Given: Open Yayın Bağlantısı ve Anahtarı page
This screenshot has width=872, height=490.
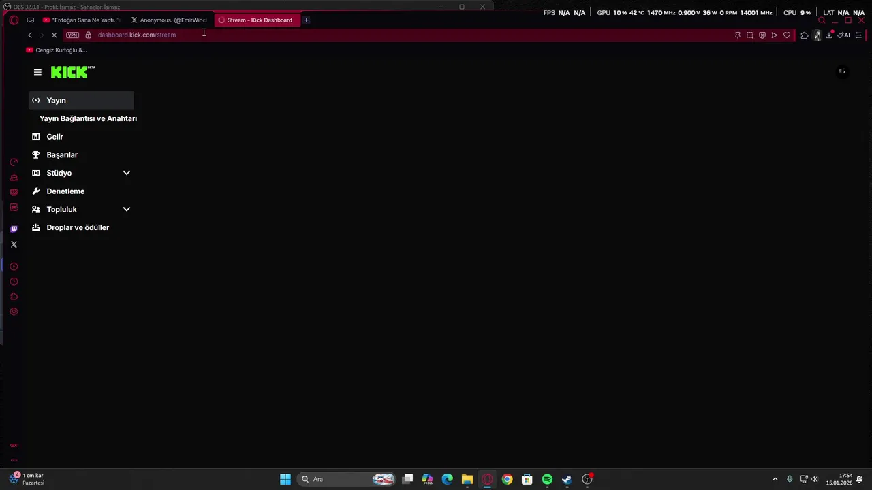Looking at the screenshot, I should pos(88,118).
